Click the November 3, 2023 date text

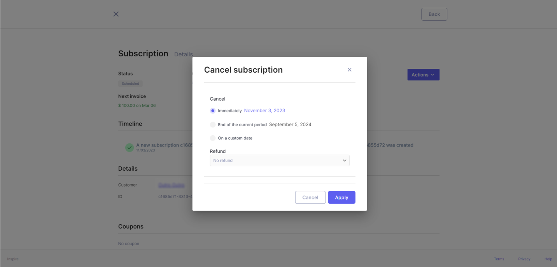[264, 111]
